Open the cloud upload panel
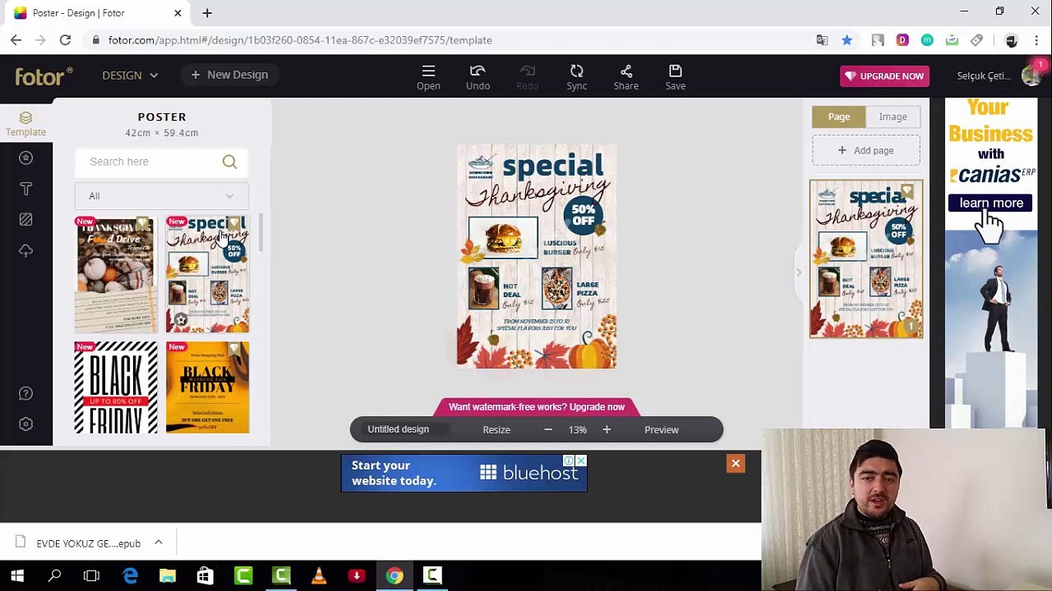The height and width of the screenshot is (591, 1052). 25,250
